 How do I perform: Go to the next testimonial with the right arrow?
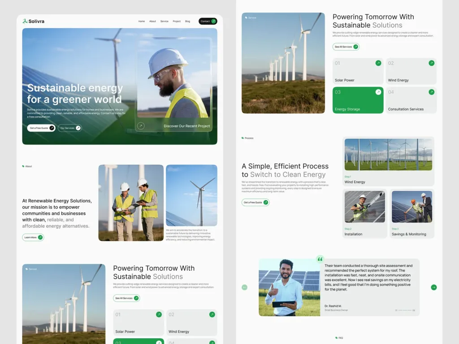(434, 287)
